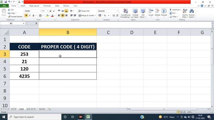Click the Insert Function fx icon
This screenshot has width=214, height=120.
[x=36, y=23]
